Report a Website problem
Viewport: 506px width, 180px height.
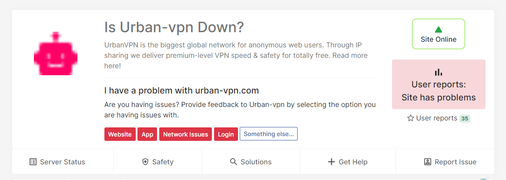120,134
